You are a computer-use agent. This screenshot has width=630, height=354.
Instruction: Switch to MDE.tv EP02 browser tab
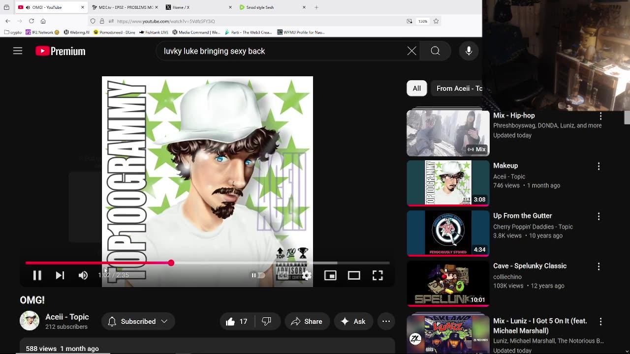[125, 7]
